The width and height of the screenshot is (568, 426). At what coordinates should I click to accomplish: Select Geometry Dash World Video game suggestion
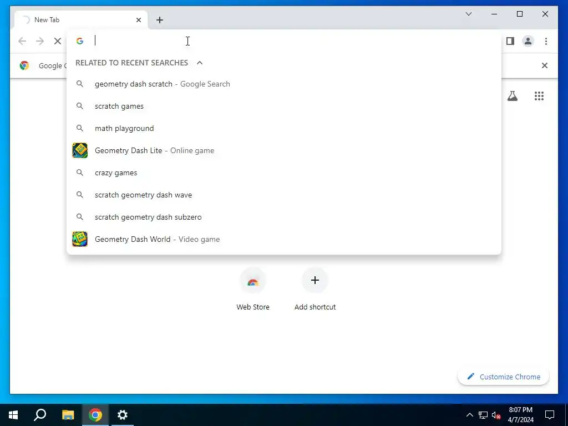coord(284,239)
